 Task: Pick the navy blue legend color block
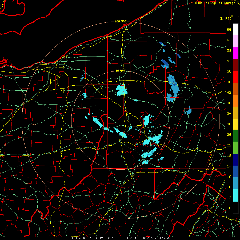point(235,160)
